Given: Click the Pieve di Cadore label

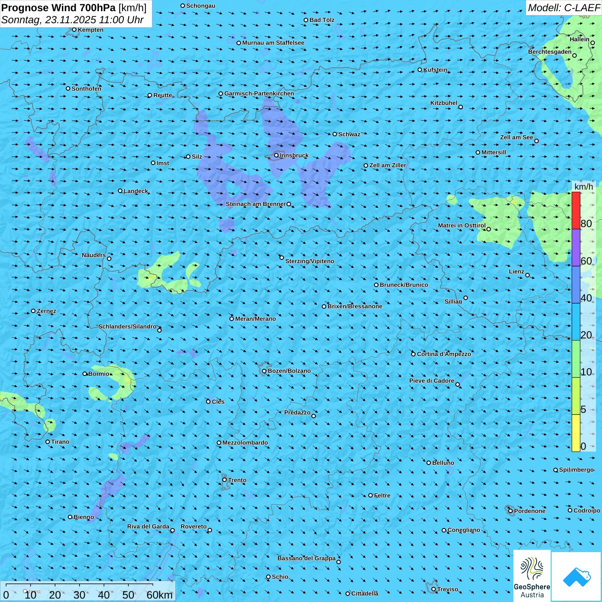Looking at the screenshot, I should (432, 381).
